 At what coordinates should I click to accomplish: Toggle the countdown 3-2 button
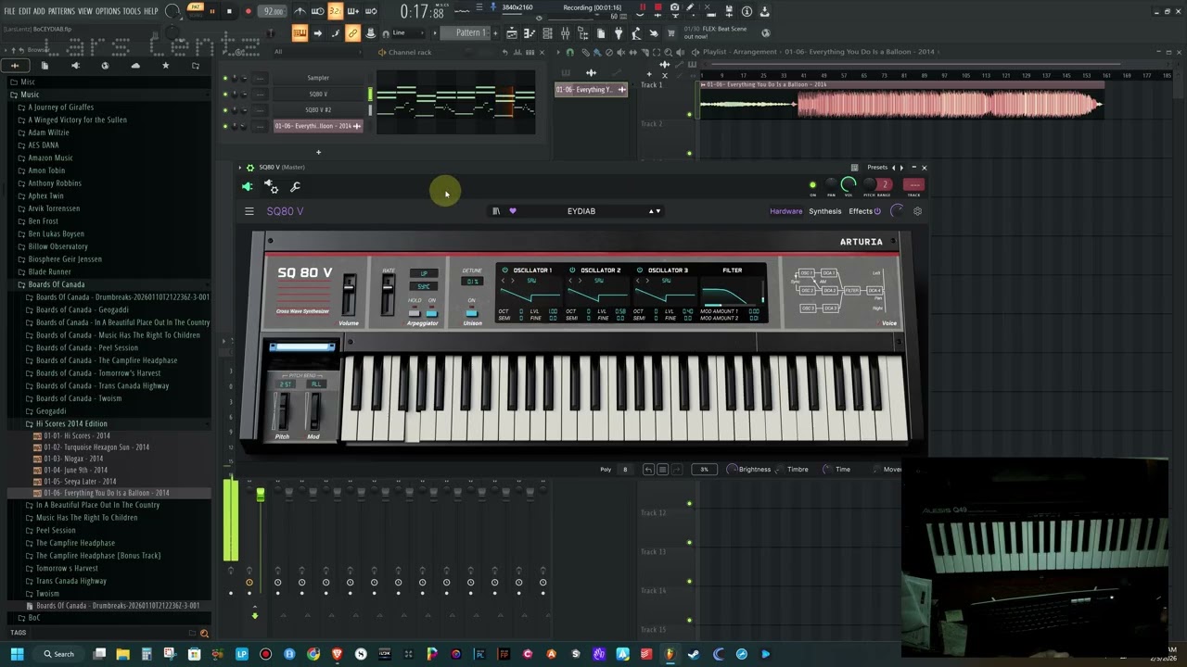(335, 11)
